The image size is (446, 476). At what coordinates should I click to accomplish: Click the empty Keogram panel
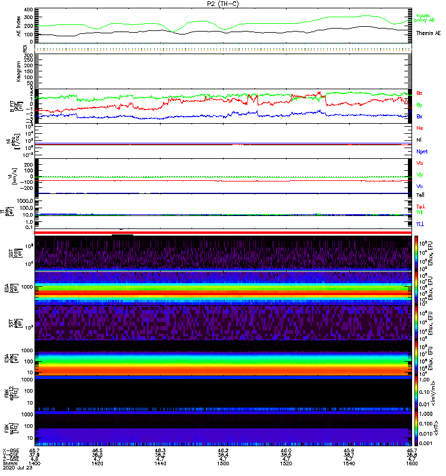(223, 70)
